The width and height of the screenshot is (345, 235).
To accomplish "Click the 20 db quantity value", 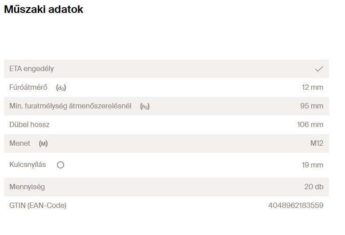I will [313, 187].
